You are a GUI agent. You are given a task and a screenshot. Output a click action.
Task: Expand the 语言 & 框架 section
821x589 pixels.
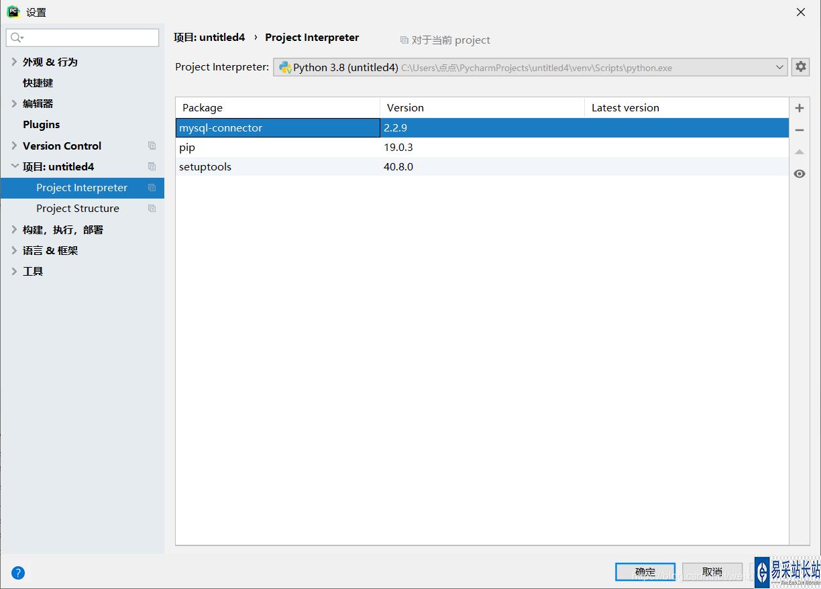15,250
